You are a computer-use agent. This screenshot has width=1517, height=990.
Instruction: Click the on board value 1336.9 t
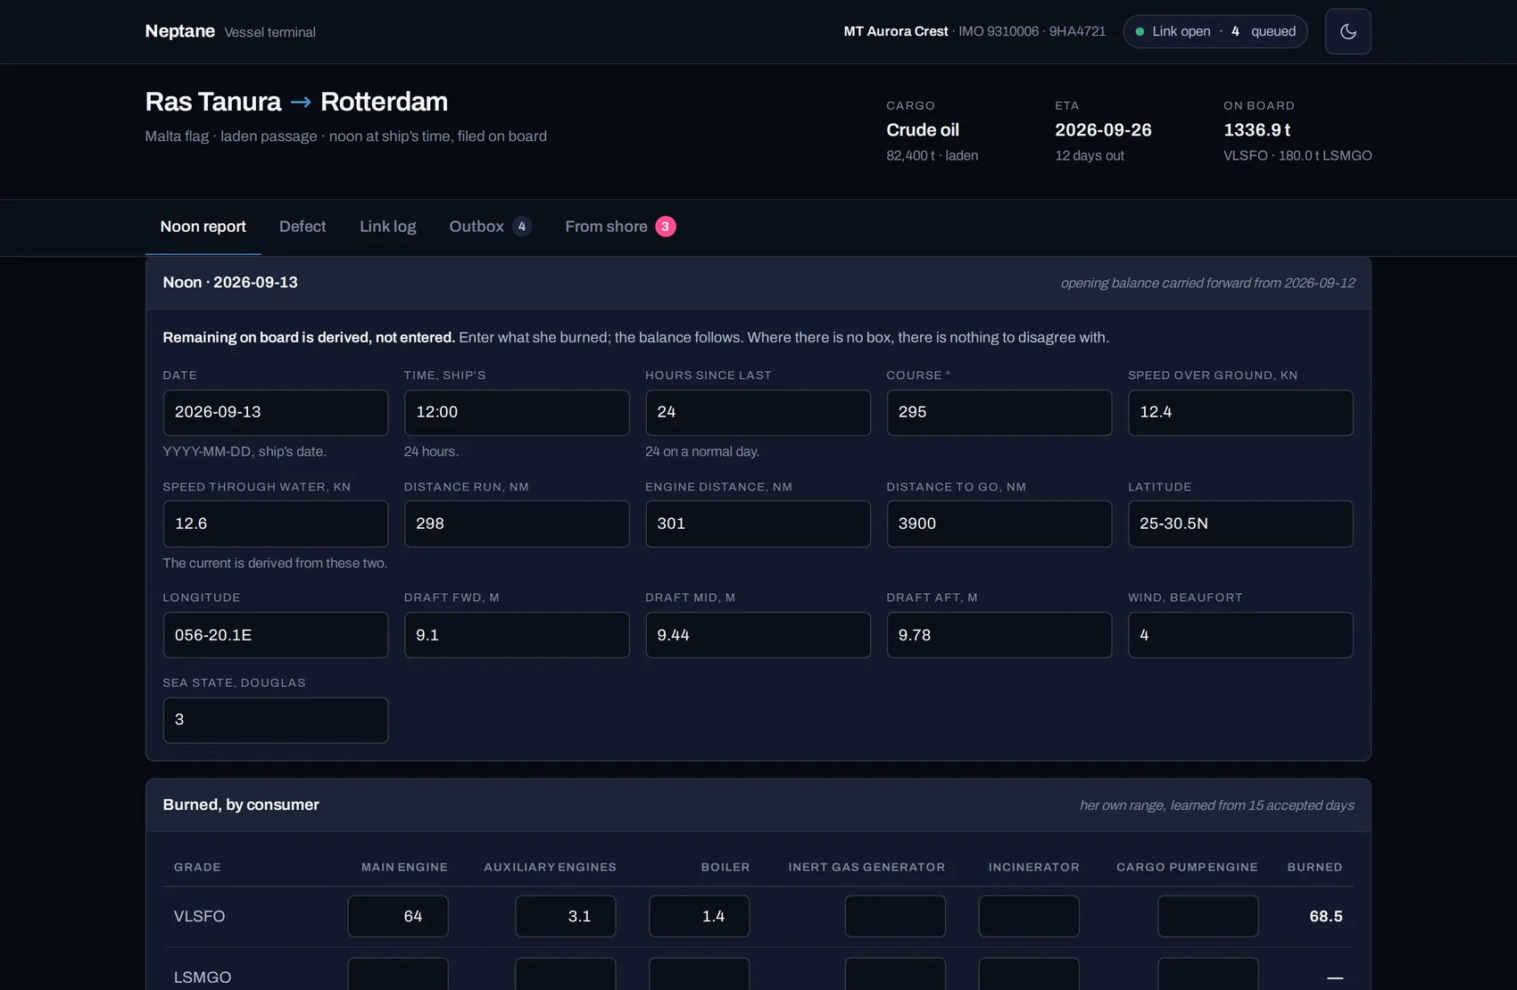tap(1257, 130)
